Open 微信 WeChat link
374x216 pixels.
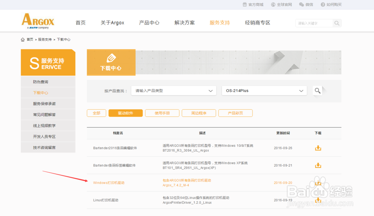306,4
